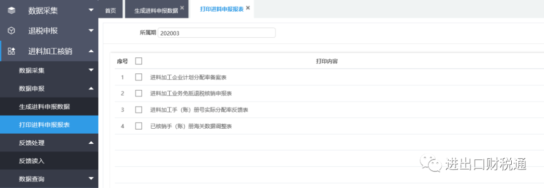Click the 所属期 input field

(x=217, y=33)
